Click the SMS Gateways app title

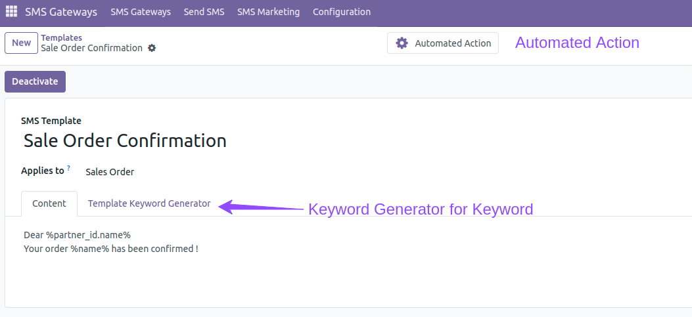click(61, 12)
